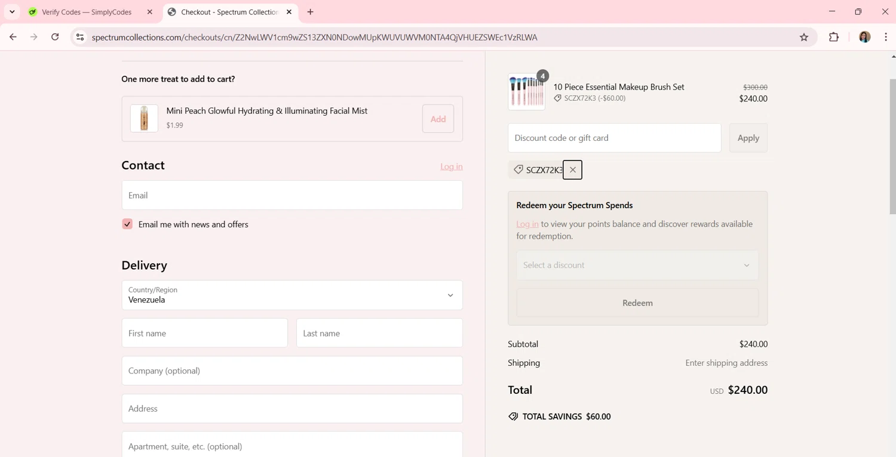Apply the discount code
Viewport: 896px width, 457px height.
[748, 138]
